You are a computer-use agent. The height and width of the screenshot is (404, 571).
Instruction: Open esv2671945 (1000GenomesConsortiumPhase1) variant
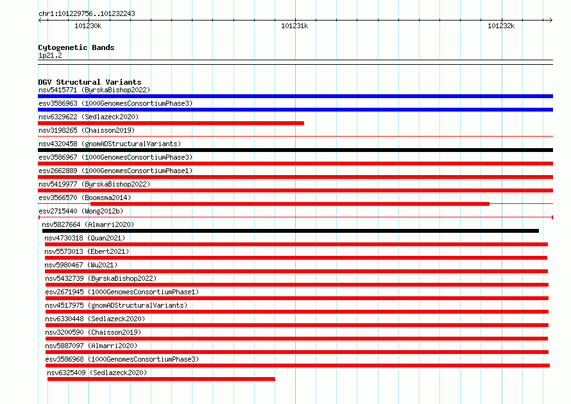pos(122,292)
